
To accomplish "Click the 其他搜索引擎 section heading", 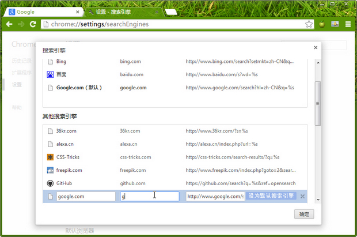I will point(60,116).
